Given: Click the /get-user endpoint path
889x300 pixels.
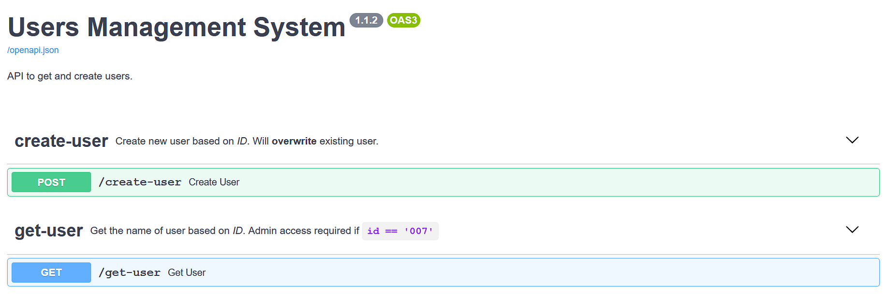Looking at the screenshot, I should [x=130, y=272].
